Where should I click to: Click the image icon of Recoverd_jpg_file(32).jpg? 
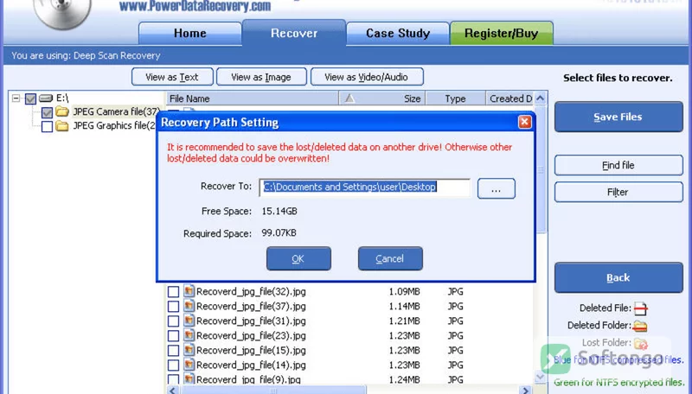(189, 291)
